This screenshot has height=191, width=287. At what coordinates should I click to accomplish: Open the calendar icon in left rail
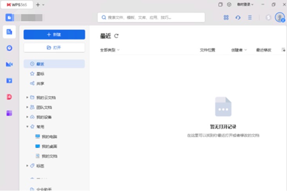(9, 81)
